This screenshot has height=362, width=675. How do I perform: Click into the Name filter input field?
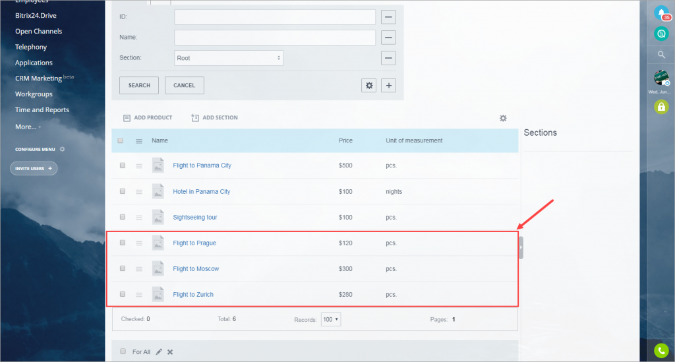(x=275, y=38)
